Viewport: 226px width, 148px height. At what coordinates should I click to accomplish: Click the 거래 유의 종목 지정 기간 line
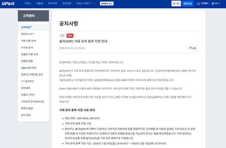(x=116, y=144)
